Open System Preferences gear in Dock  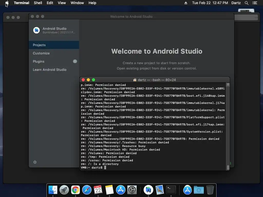pyautogui.click(x=132, y=190)
